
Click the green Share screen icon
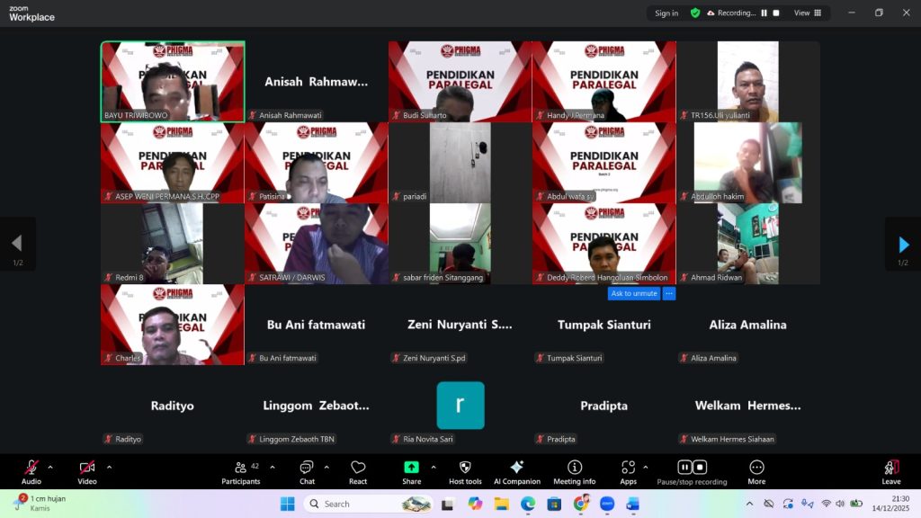tap(411, 468)
